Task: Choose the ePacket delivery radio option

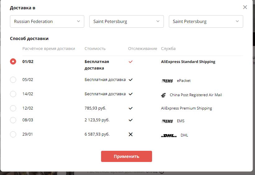Action: click(x=13, y=80)
